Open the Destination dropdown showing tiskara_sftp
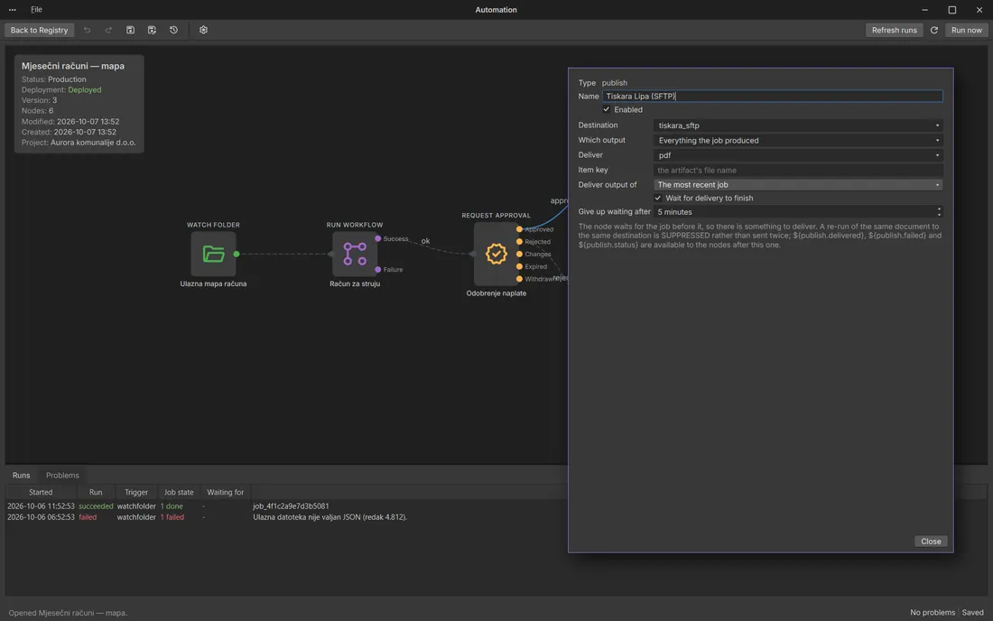 point(798,125)
